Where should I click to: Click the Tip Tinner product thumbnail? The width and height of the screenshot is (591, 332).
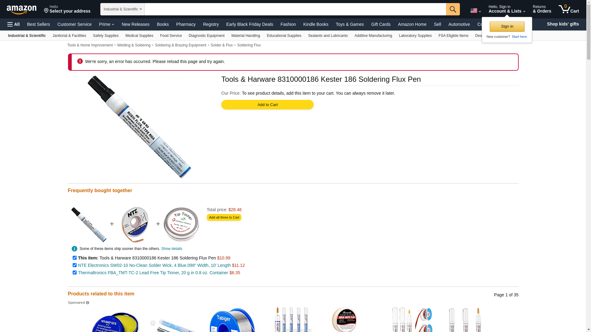coord(181,224)
